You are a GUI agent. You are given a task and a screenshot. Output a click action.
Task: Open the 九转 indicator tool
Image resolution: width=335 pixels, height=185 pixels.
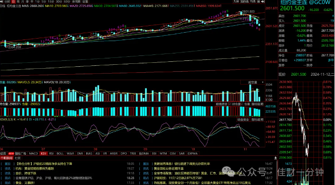(236, 1)
